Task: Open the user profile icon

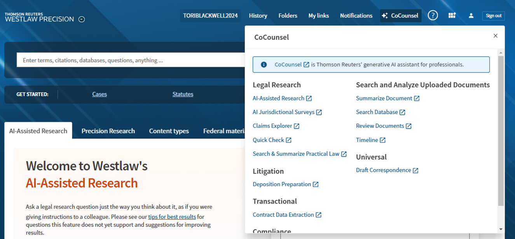Action: point(471,16)
